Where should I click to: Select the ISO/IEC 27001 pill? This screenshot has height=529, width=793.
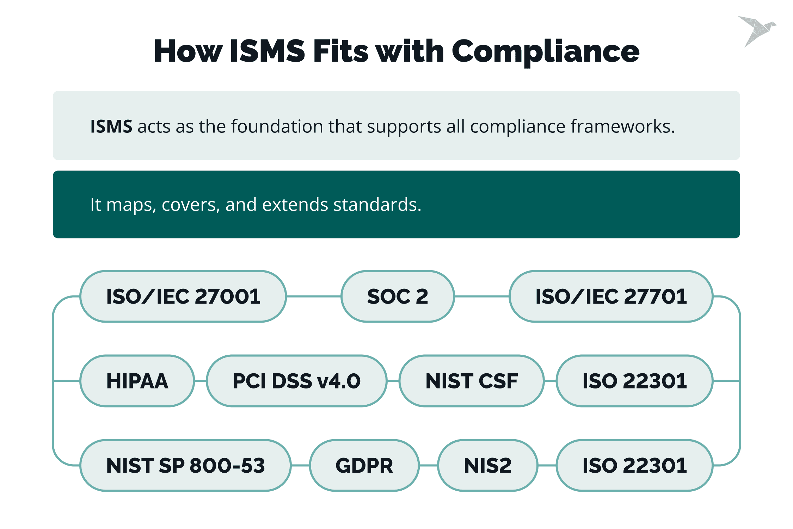click(x=183, y=297)
